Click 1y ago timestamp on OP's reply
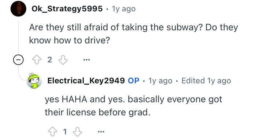 pos(160,81)
